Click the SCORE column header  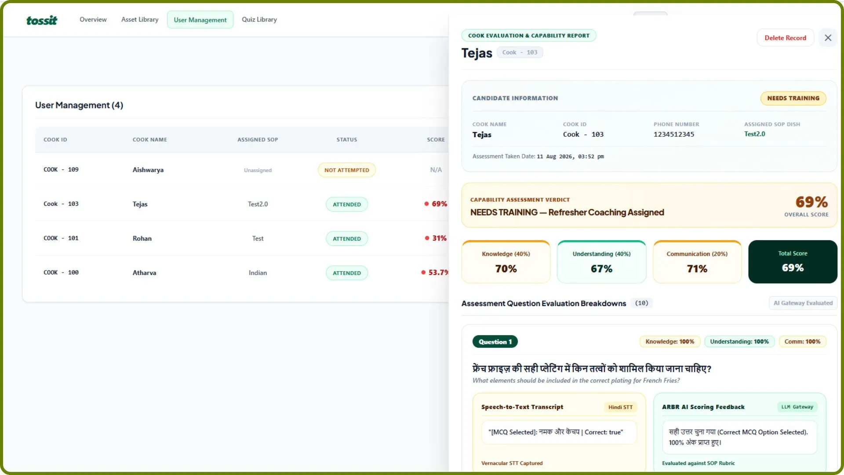pyautogui.click(x=436, y=140)
